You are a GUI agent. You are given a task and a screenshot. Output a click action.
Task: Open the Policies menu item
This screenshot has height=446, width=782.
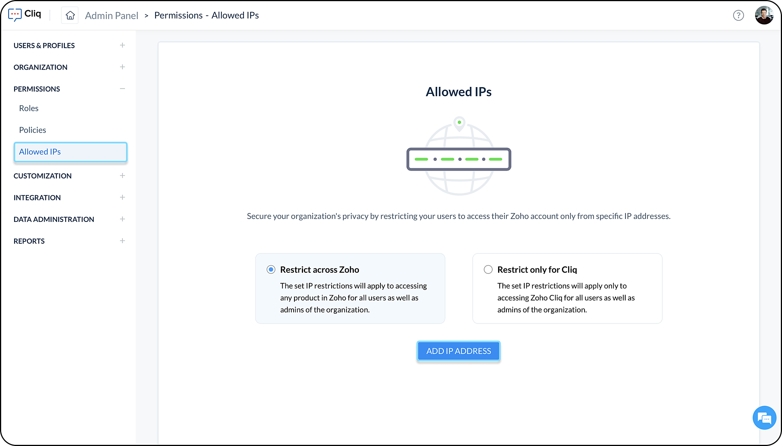pyautogui.click(x=32, y=130)
